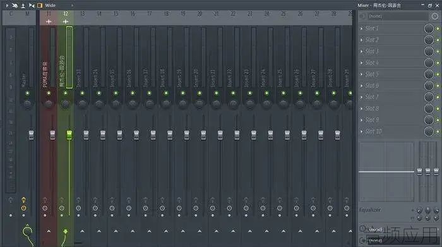Open mixer options menu arrow
This screenshot has height=247, width=442.
tap(7, 5)
